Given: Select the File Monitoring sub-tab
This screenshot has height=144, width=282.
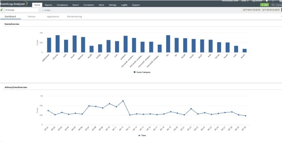Looking at the screenshot, I should [74, 17].
